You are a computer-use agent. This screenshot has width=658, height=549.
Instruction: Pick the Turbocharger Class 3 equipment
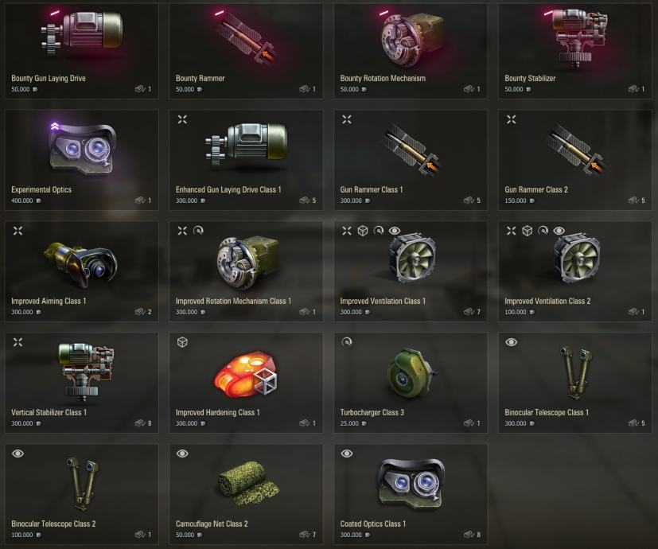[411, 383]
